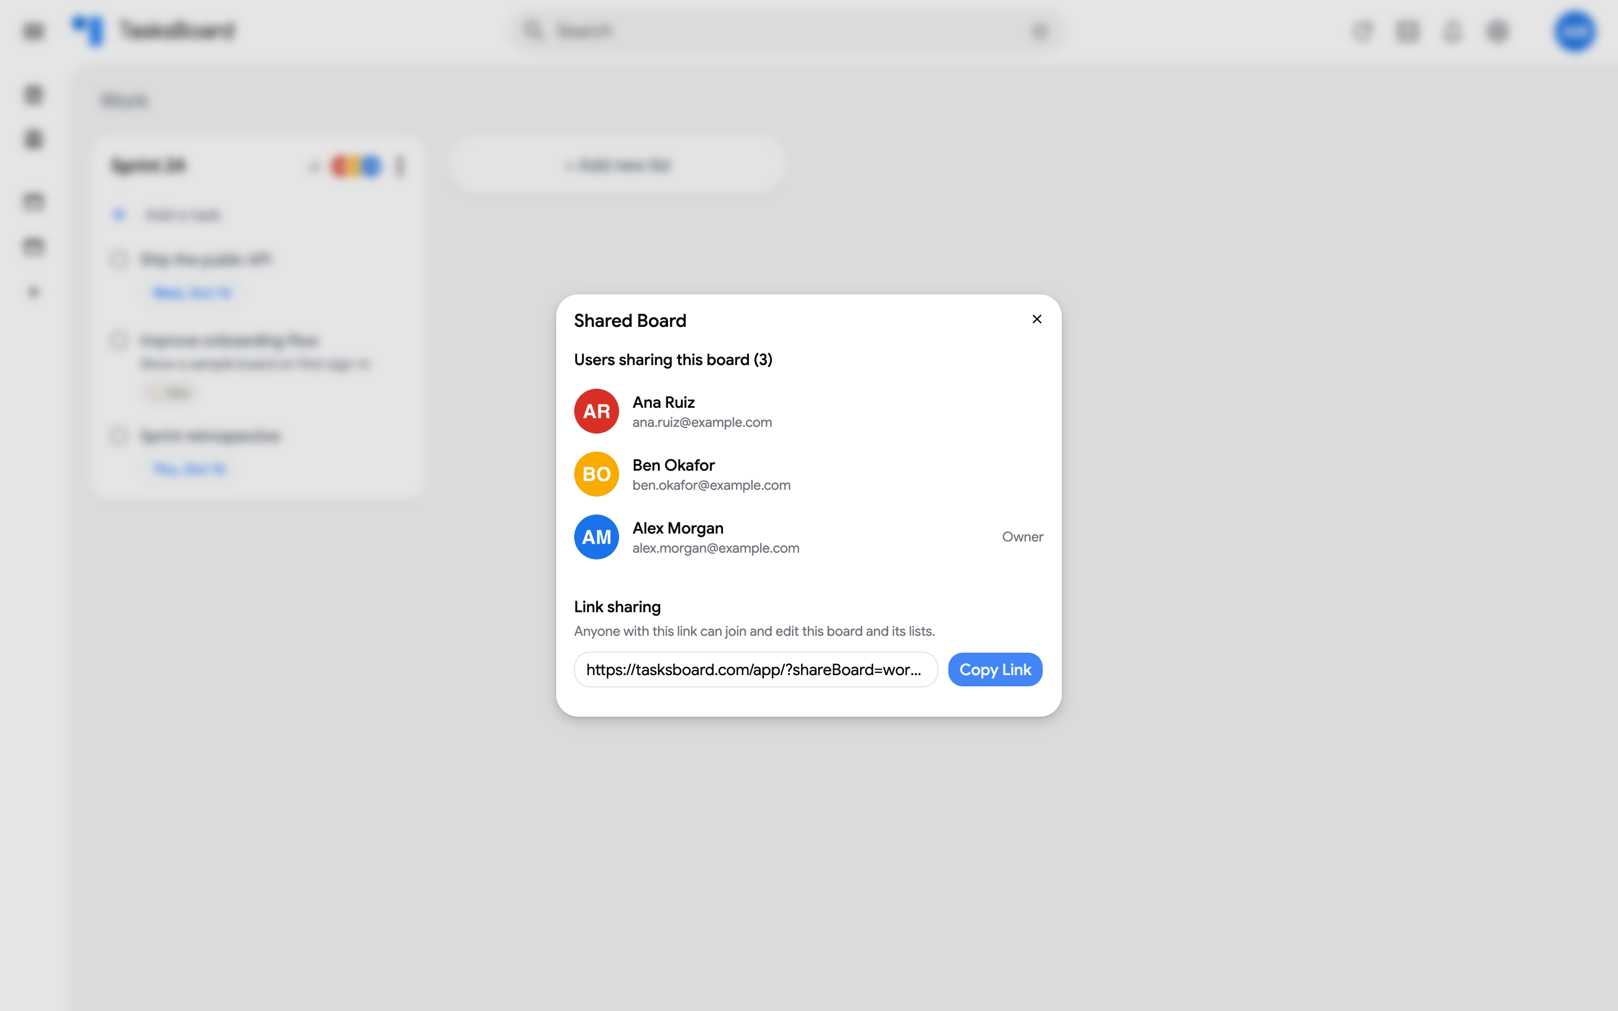The width and height of the screenshot is (1618, 1011).
Task: Close the Shared Board dialog
Action: click(1037, 320)
